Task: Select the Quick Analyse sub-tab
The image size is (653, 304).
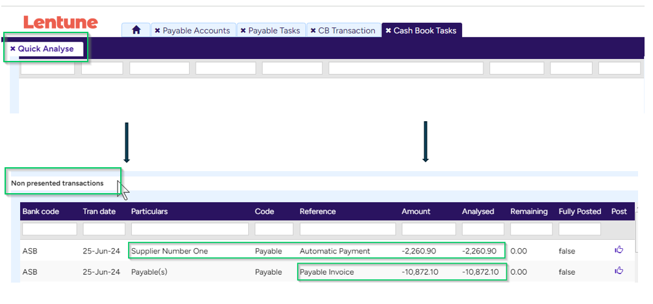Action: 45,49
